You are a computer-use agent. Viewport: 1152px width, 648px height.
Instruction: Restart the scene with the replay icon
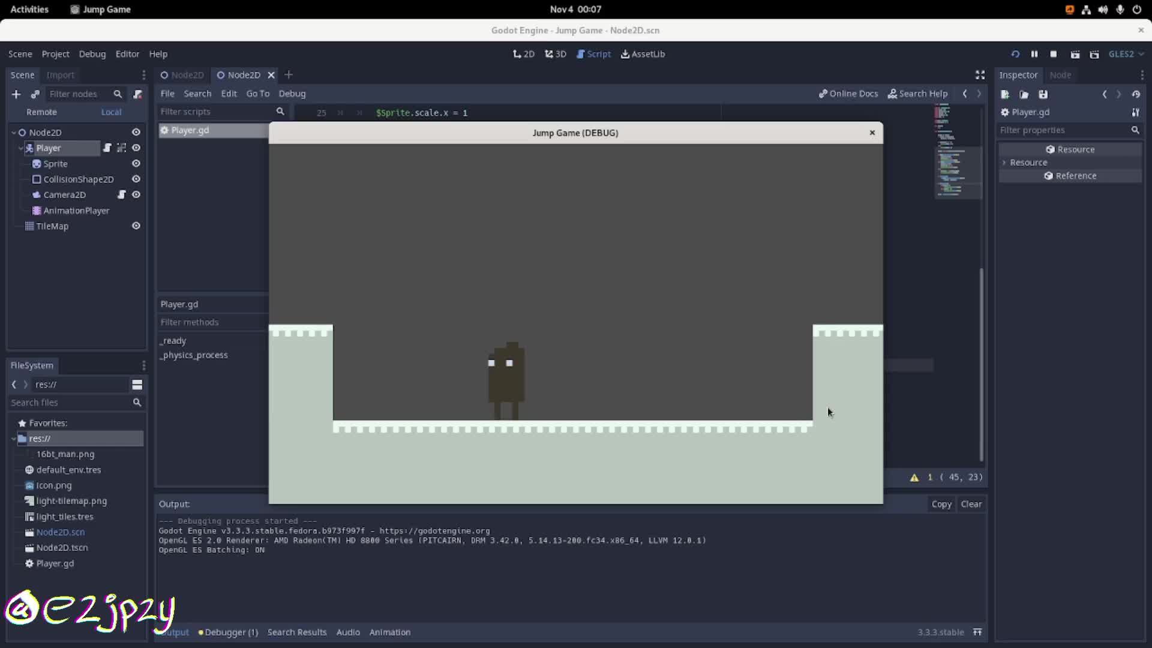[x=1015, y=54]
